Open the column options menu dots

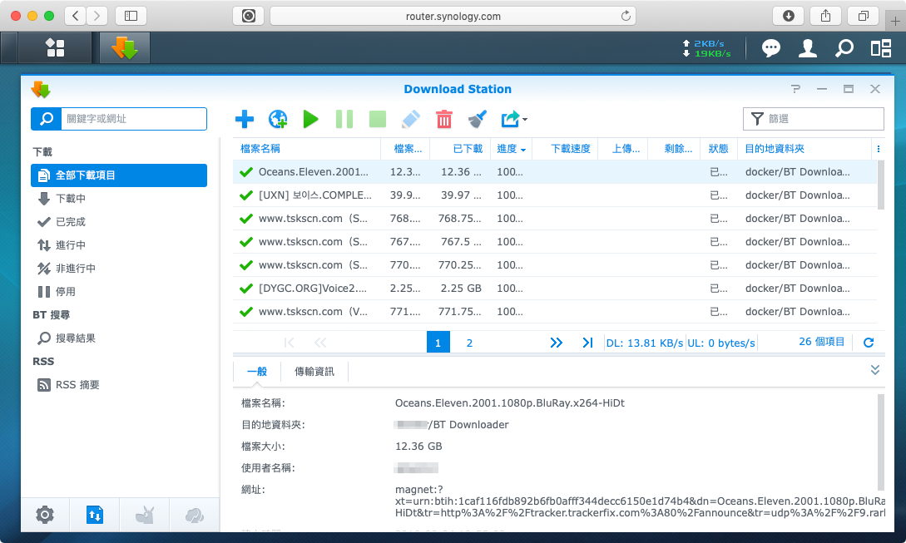click(879, 149)
